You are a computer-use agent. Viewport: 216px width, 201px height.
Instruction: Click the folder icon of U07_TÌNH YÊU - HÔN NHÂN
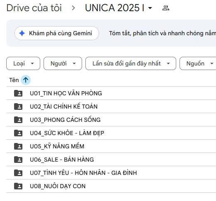click(18, 173)
